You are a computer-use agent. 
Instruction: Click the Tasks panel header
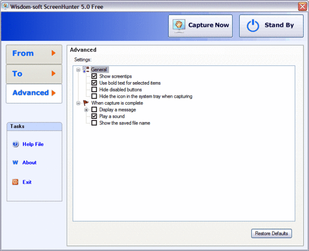tap(34, 126)
